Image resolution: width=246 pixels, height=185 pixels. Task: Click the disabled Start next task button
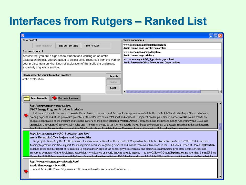click(x=44, y=46)
